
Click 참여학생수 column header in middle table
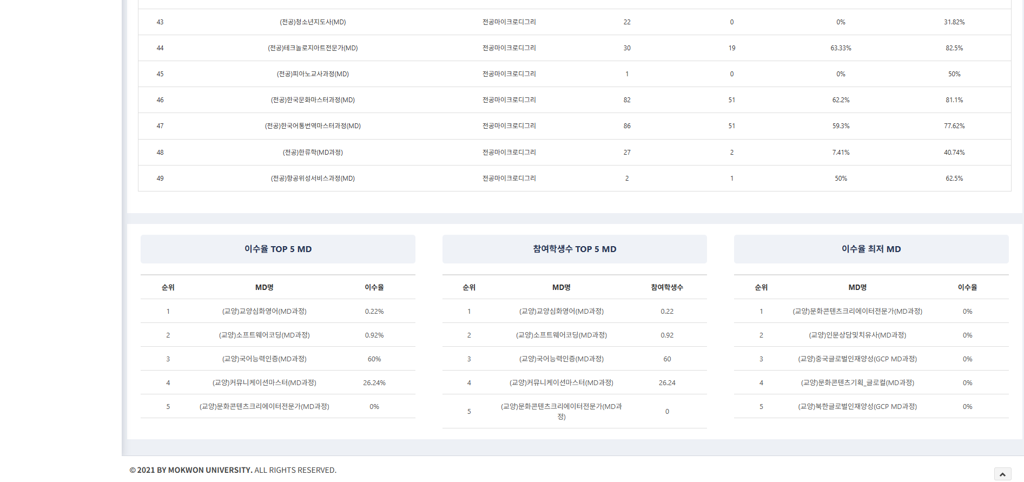[x=666, y=287]
